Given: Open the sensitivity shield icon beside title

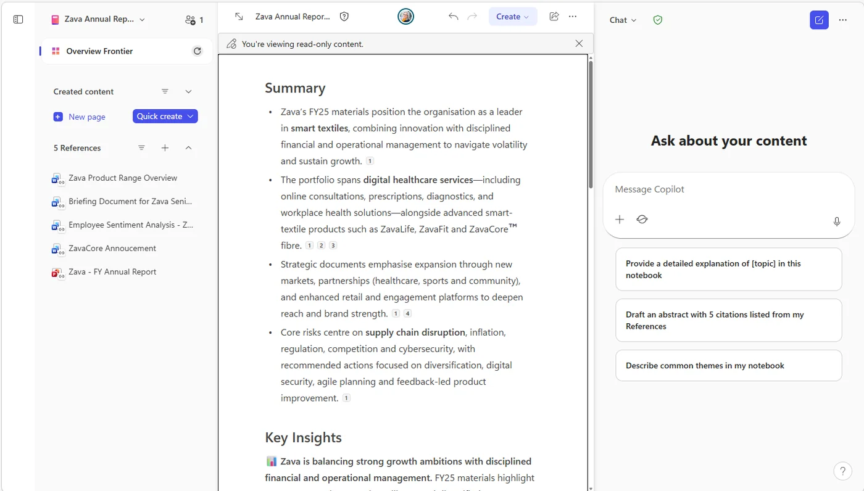Looking at the screenshot, I should tap(344, 17).
